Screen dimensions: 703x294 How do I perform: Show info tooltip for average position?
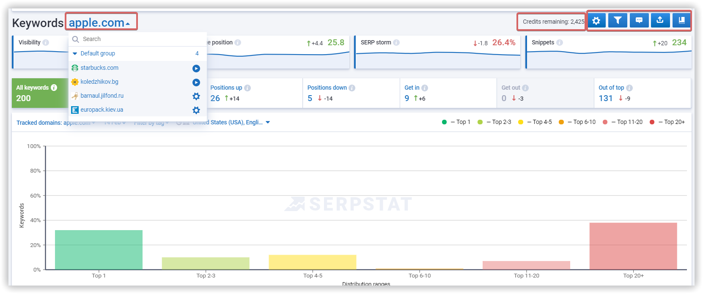click(x=238, y=42)
